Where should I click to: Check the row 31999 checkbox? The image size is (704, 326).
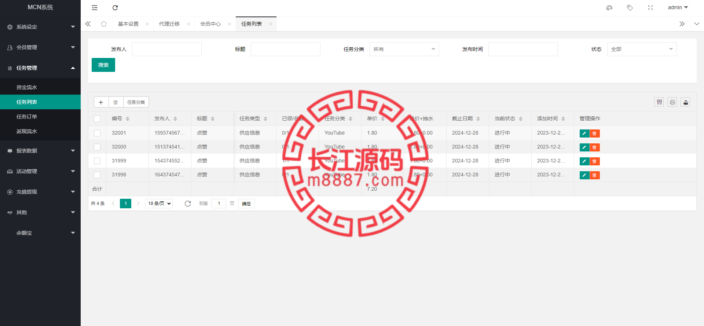click(x=97, y=161)
